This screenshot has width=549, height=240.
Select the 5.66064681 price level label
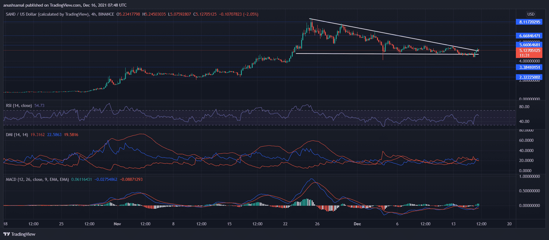pyautogui.click(x=529, y=45)
